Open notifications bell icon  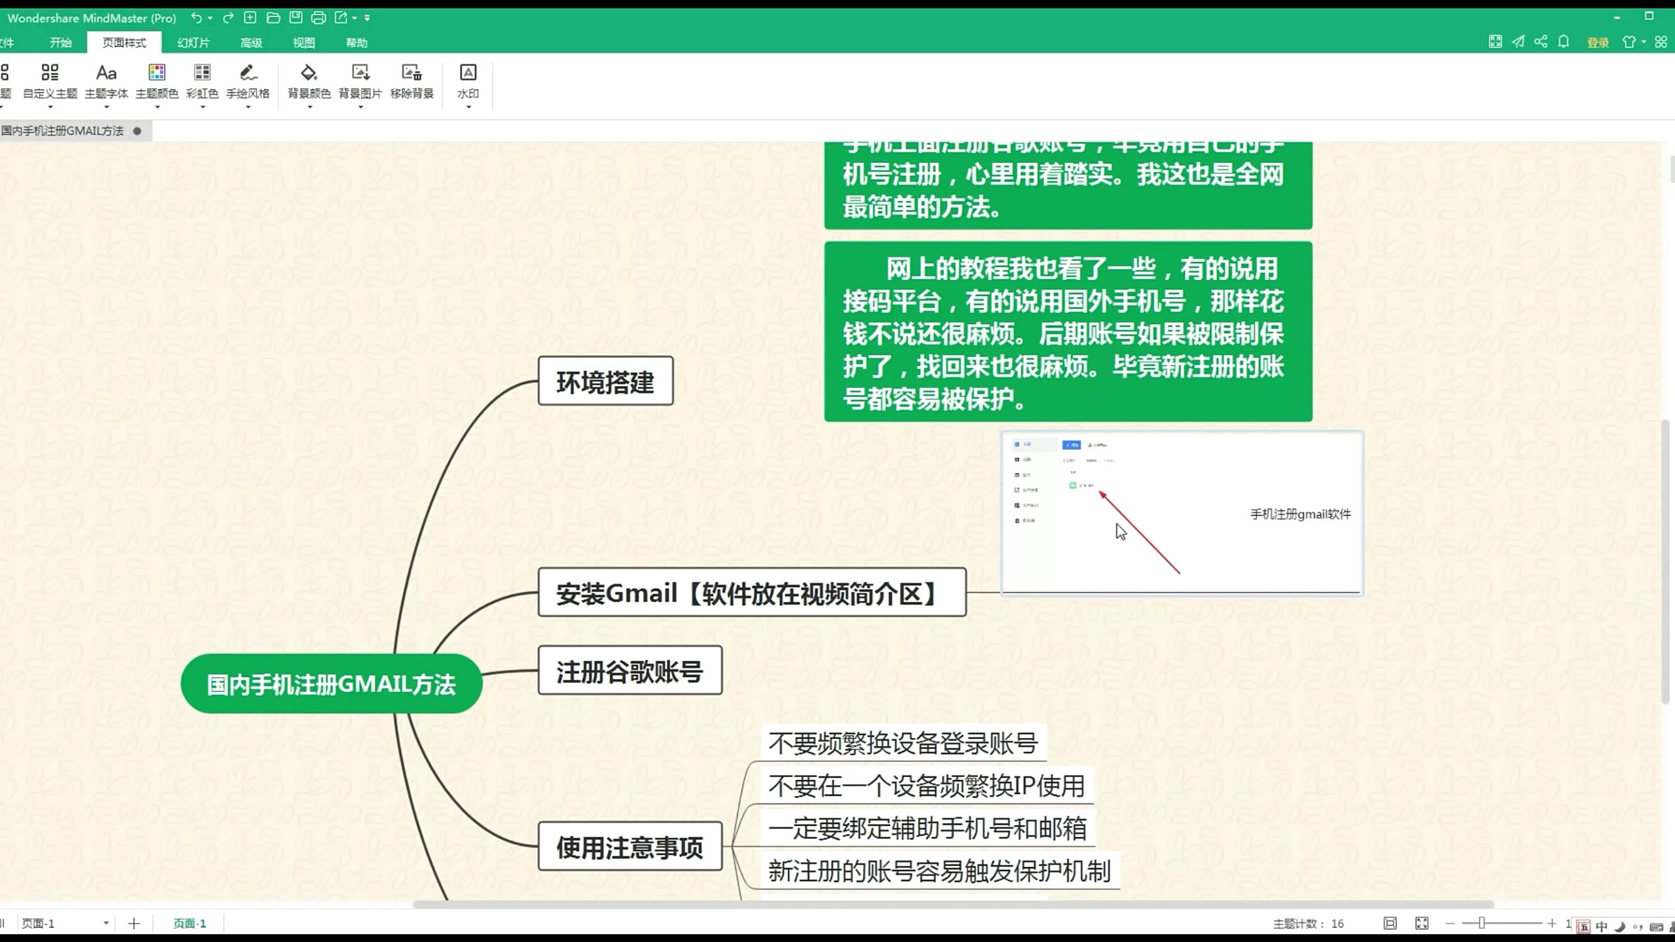pos(1564,42)
